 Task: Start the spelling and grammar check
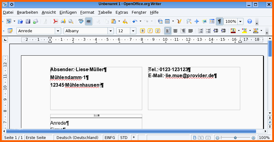click(x=81, y=21)
